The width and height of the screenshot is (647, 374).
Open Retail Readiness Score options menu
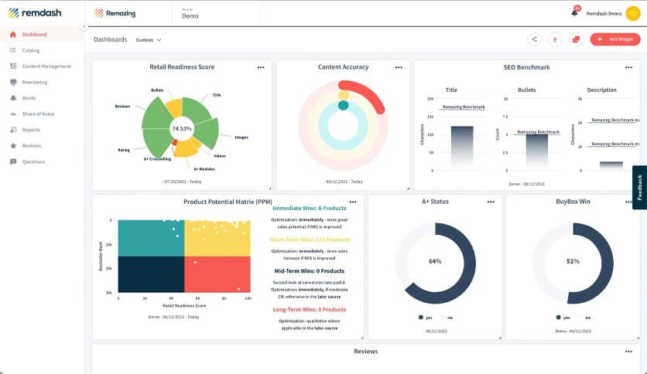point(261,67)
